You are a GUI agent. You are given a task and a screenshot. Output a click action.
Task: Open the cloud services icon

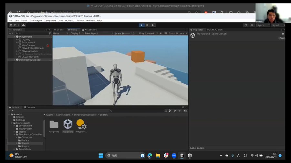[23, 25]
